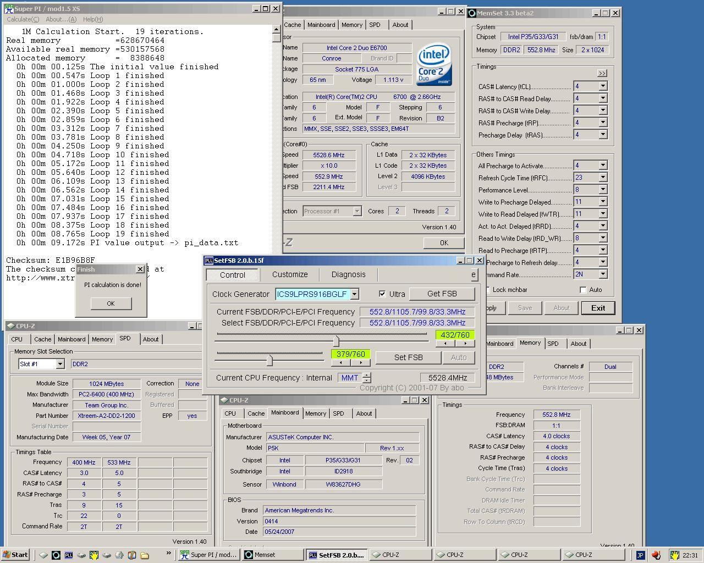Nudge the upper SetFSB slider right with its arrow
The width and height of the screenshot is (704, 563).
465,343
